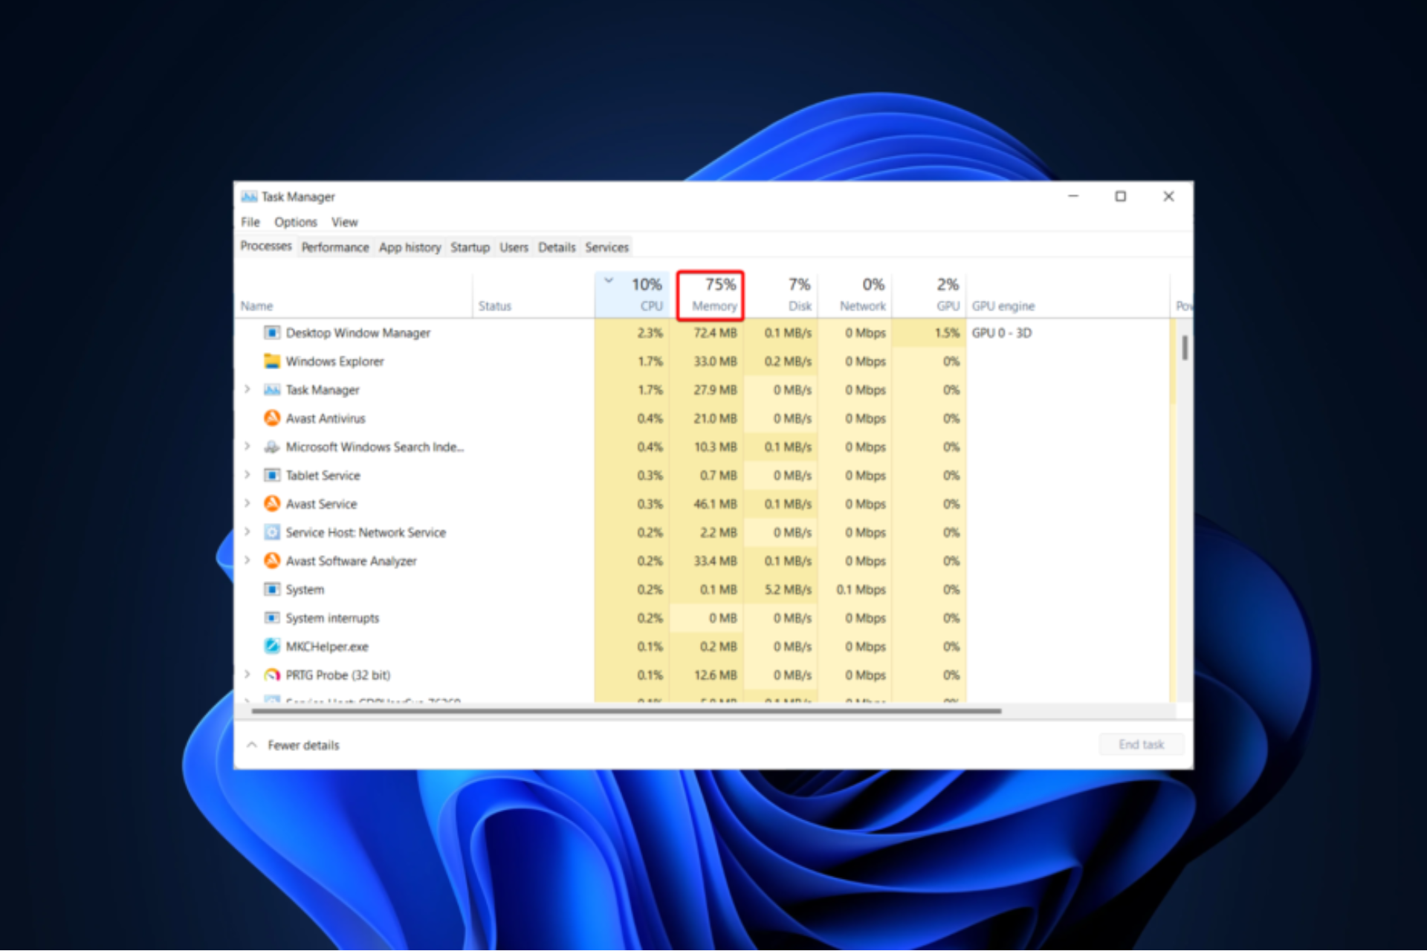
Task: Switch to the Startup tab
Action: 470,247
